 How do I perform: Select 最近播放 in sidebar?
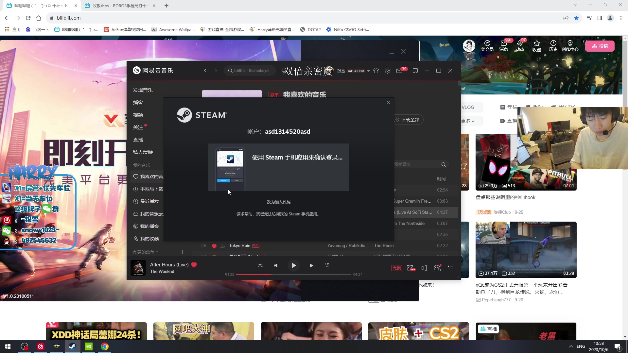(146, 201)
